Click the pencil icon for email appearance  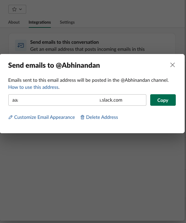pos(11,117)
